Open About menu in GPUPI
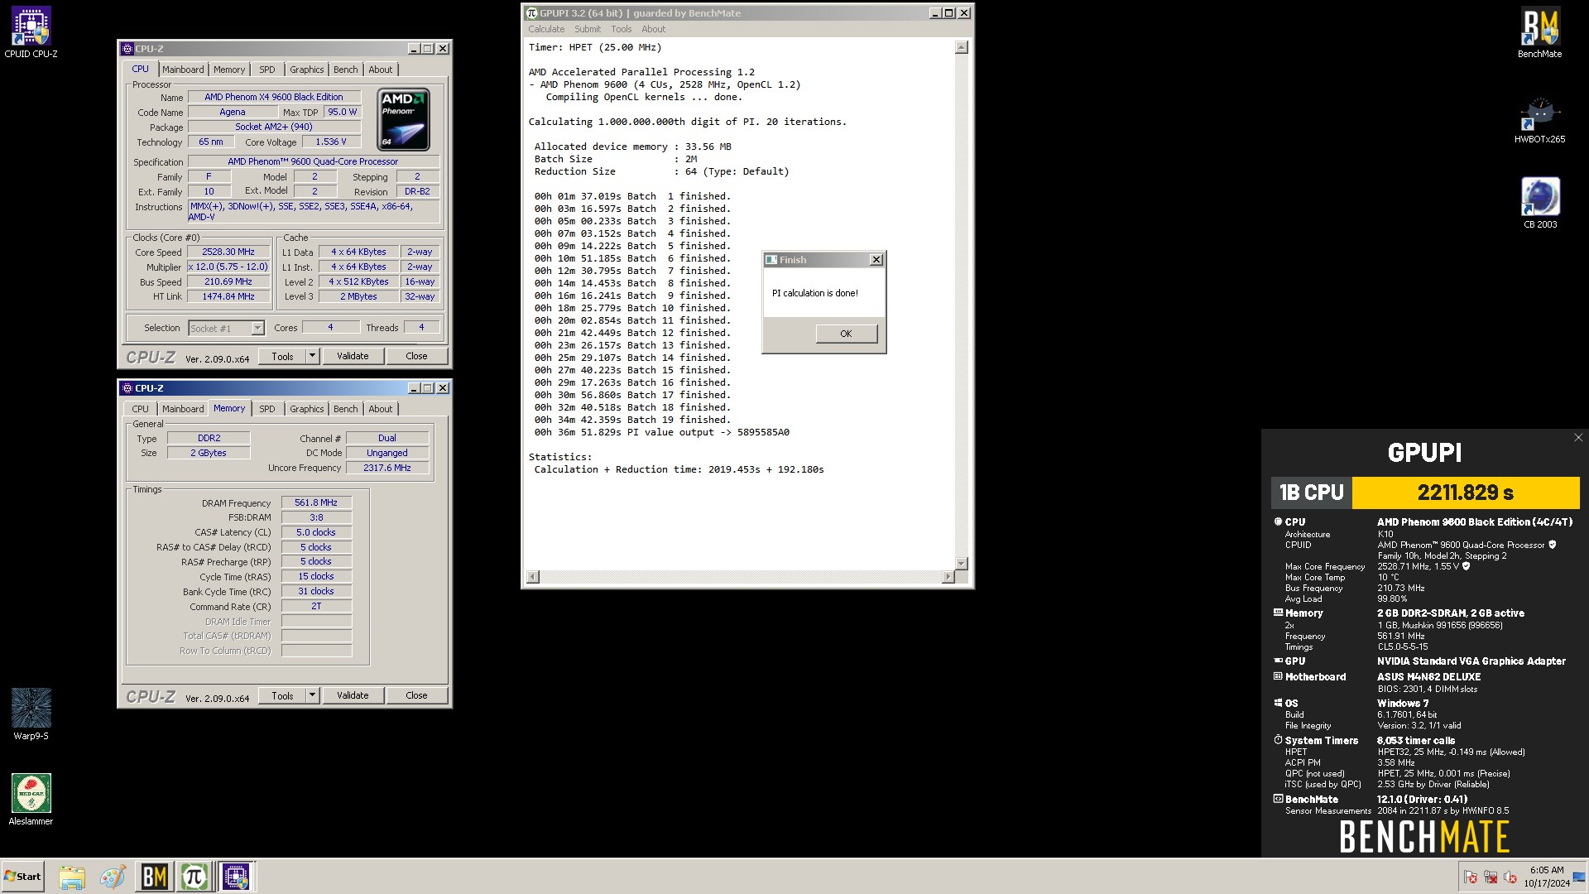This screenshot has width=1589, height=894. coord(653,29)
